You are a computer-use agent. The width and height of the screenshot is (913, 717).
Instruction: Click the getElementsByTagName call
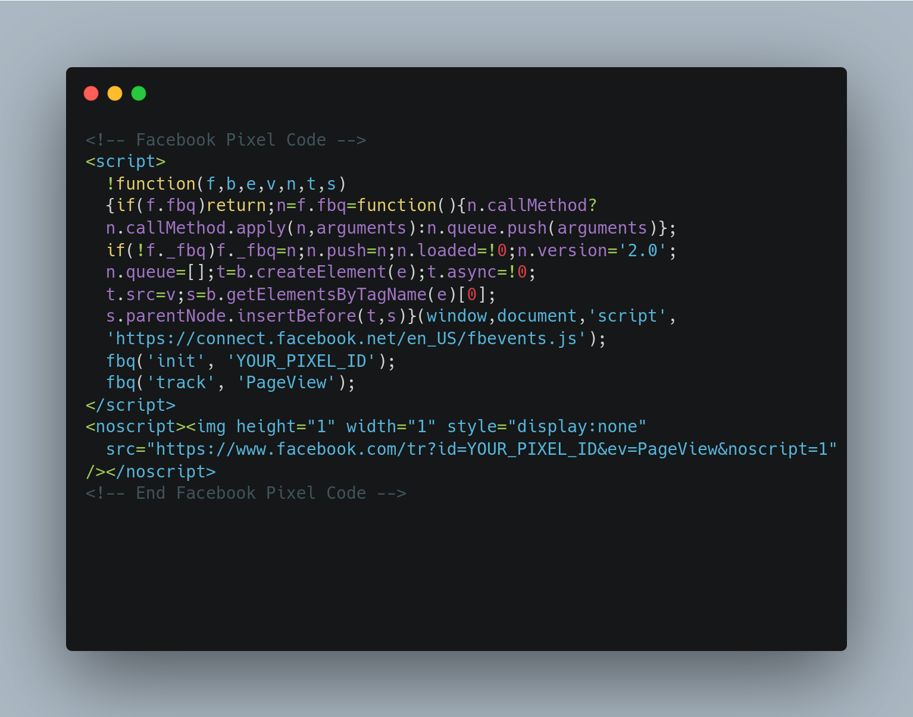click(346, 294)
